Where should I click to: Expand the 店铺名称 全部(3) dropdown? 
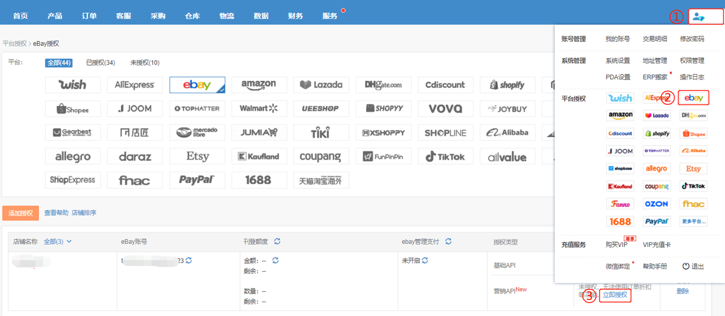coord(58,242)
